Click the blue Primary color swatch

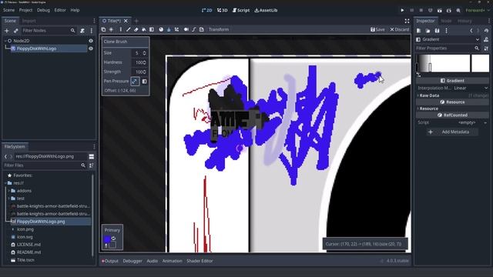(107, 239)
